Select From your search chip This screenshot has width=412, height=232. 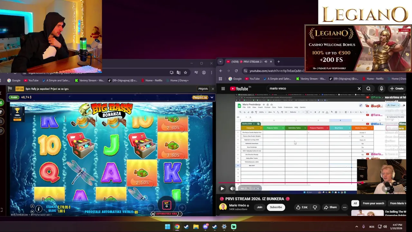[373, 203]
